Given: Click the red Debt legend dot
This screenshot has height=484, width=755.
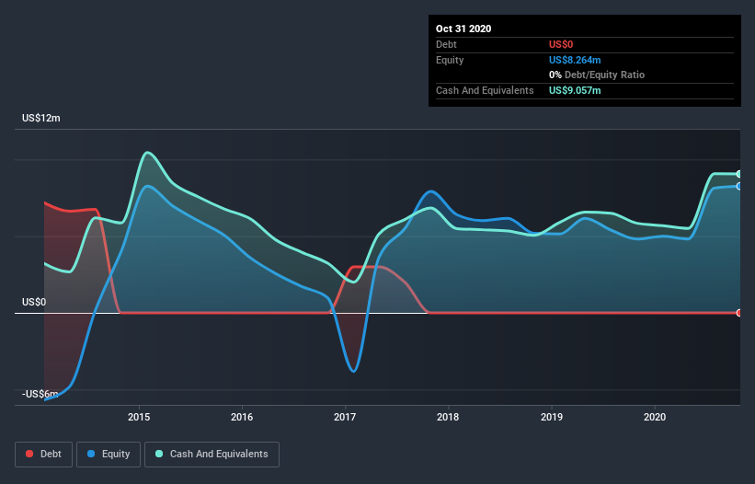Looking at the screenshot, I should pos(29,454).
